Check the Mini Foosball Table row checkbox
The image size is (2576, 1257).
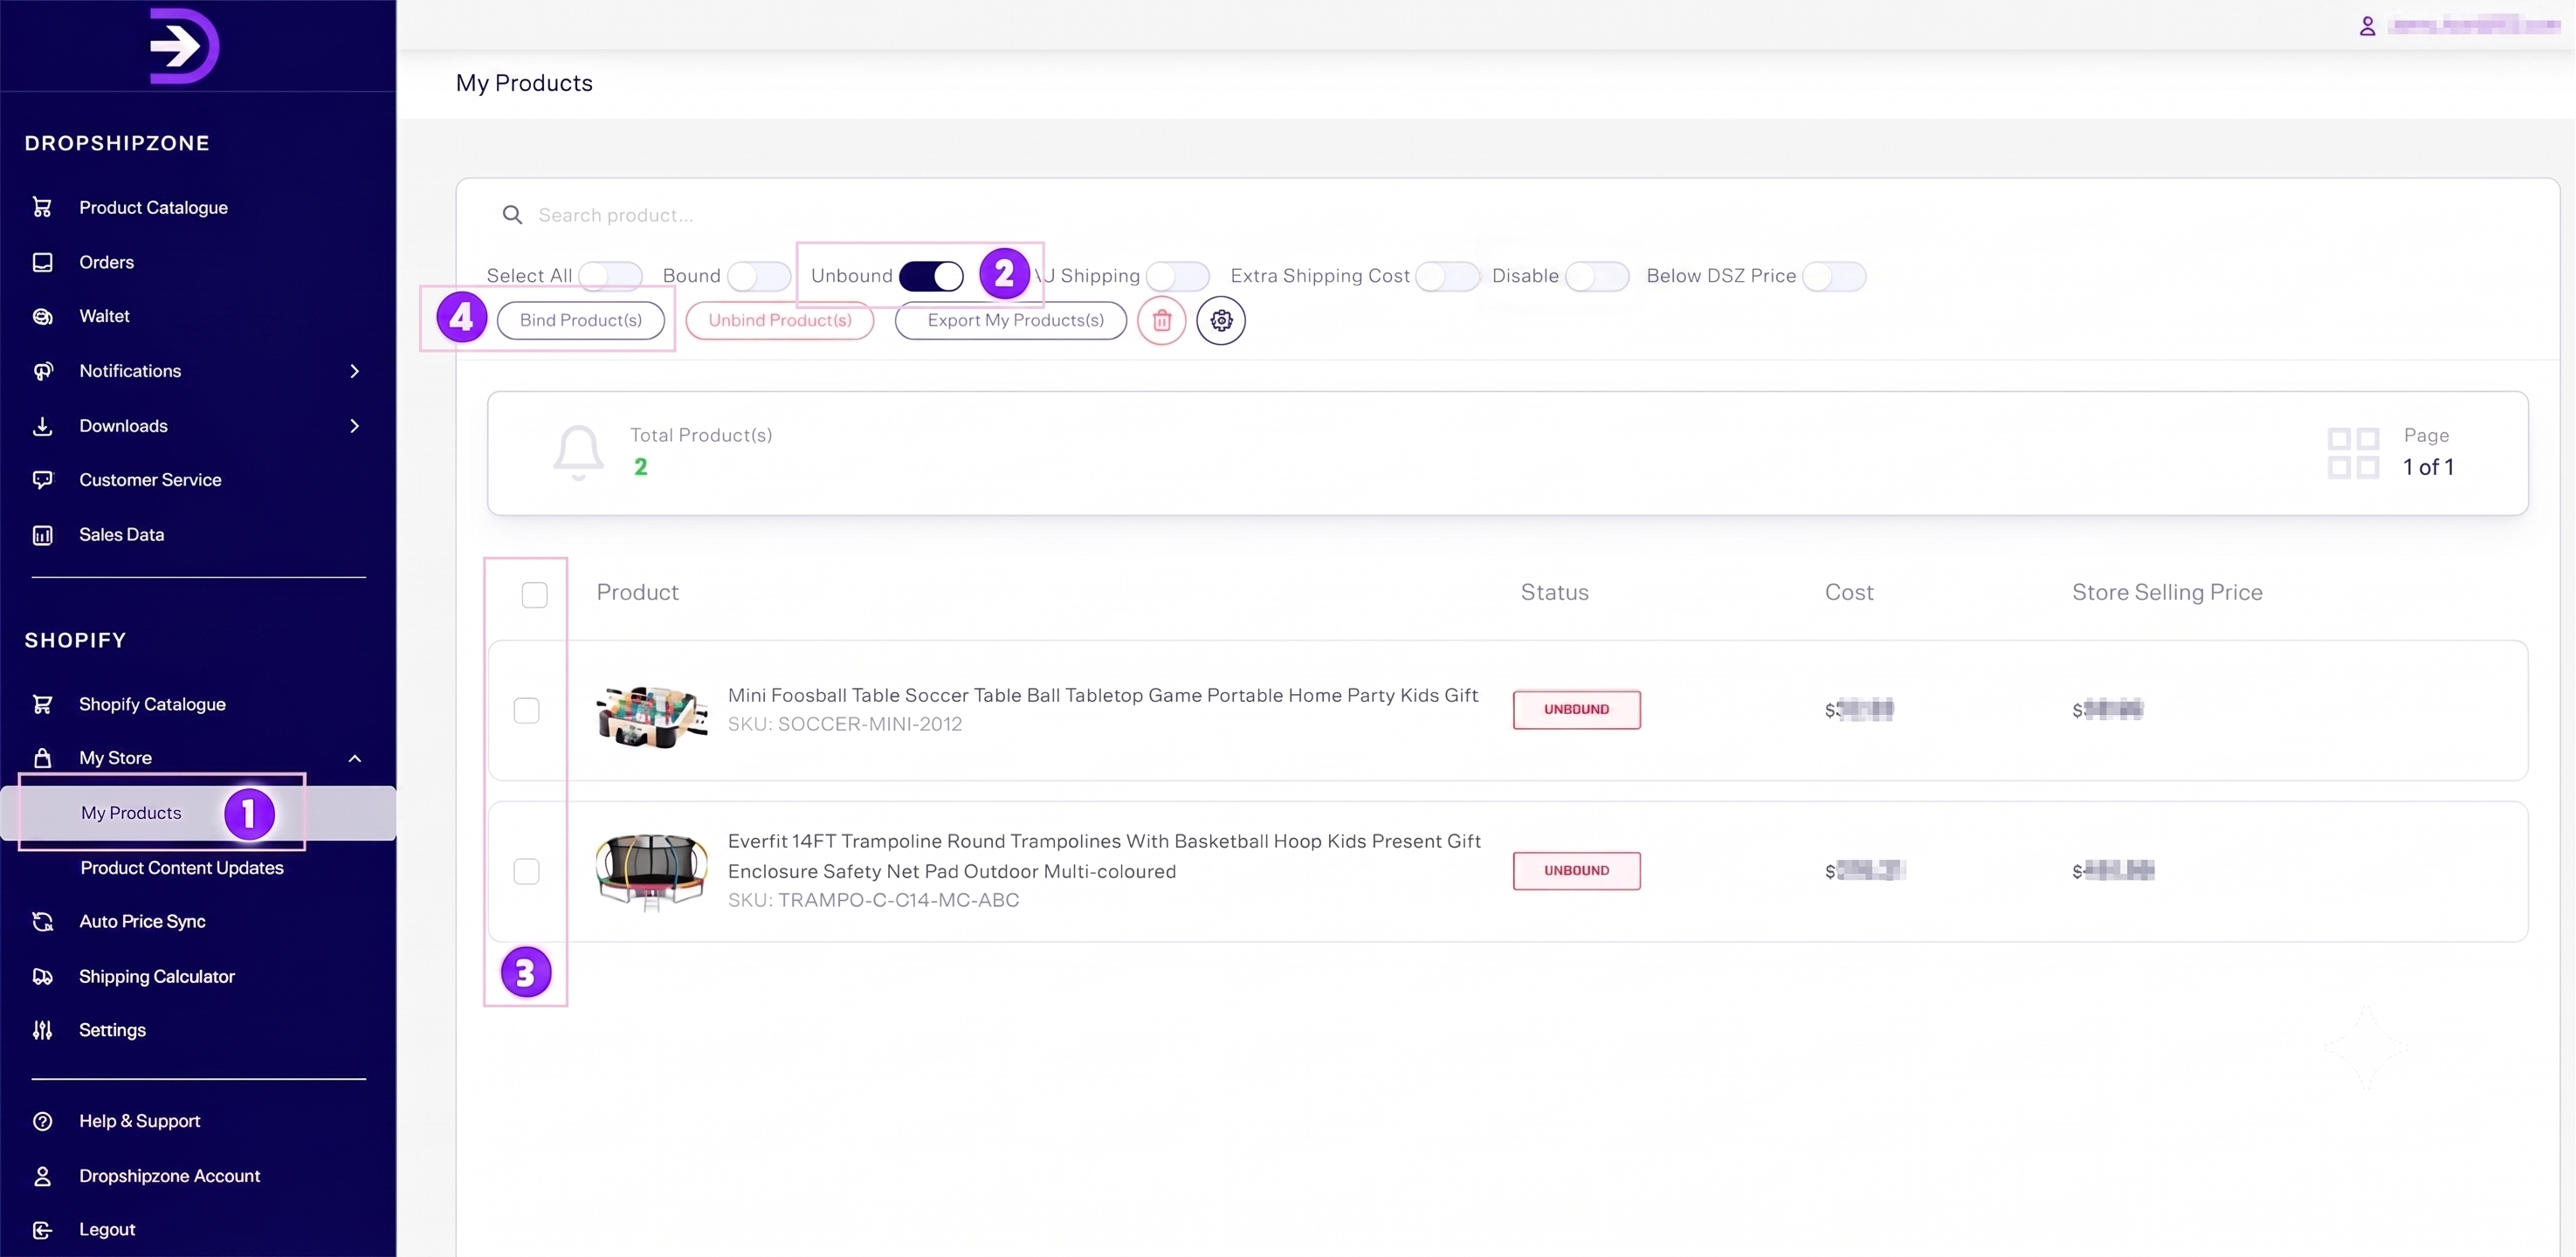(x=526, y=710)
